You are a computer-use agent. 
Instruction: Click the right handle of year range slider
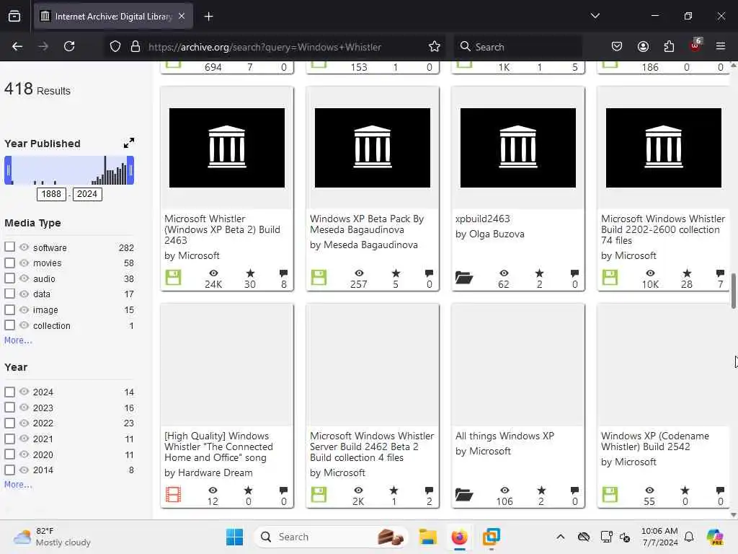(131, 170)
